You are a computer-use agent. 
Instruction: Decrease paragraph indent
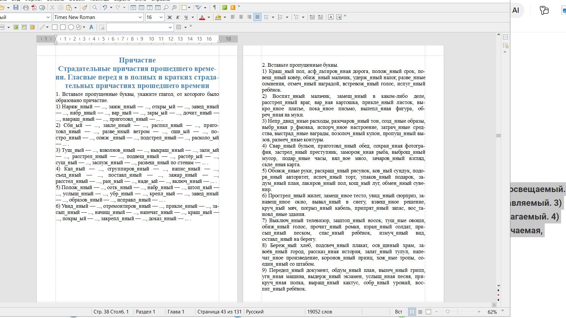pos(312,17)
